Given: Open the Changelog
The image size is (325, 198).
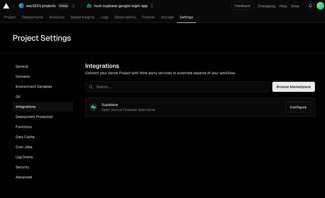Looking at the screenshot, I should tap(266, 6).
